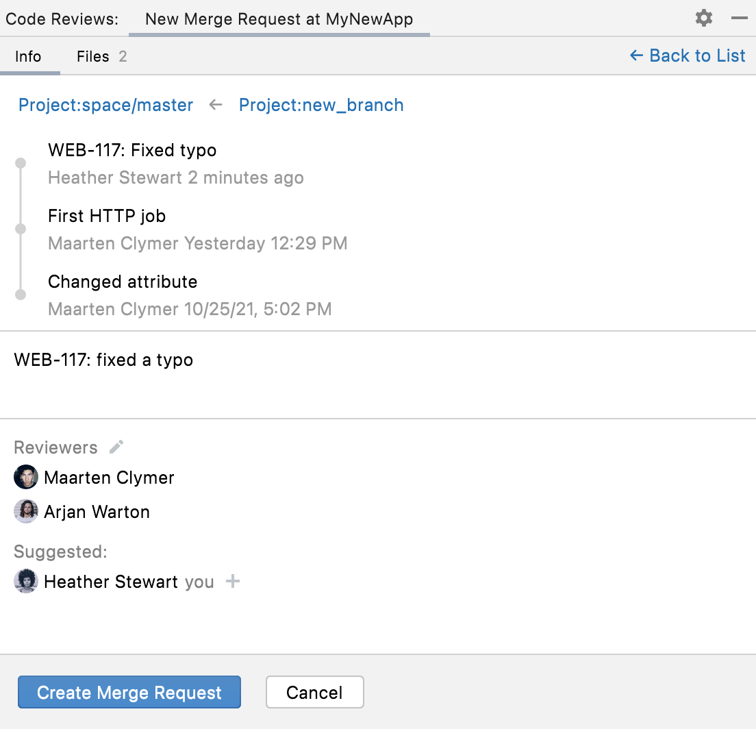Screen dimensions: 756x729
Task: Select the Changed attribute commit
Action: coord(122,282)
